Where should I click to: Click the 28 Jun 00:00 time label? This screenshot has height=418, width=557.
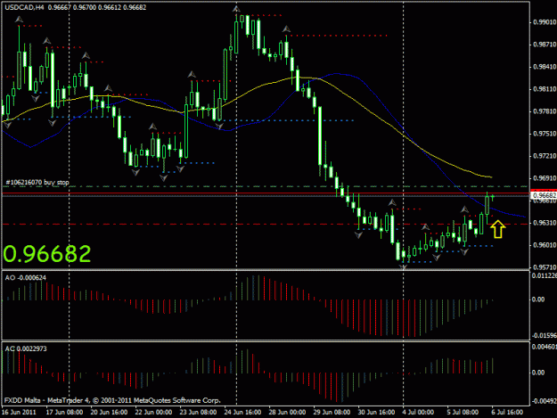point(287,413)
